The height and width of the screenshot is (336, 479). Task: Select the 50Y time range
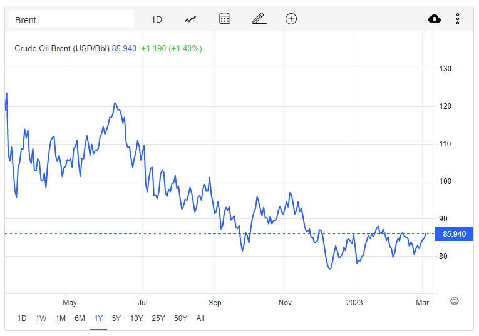pyautogui.click(x=180, y=318)
